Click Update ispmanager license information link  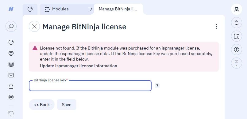pyautogui.click(x=79, y=66)
